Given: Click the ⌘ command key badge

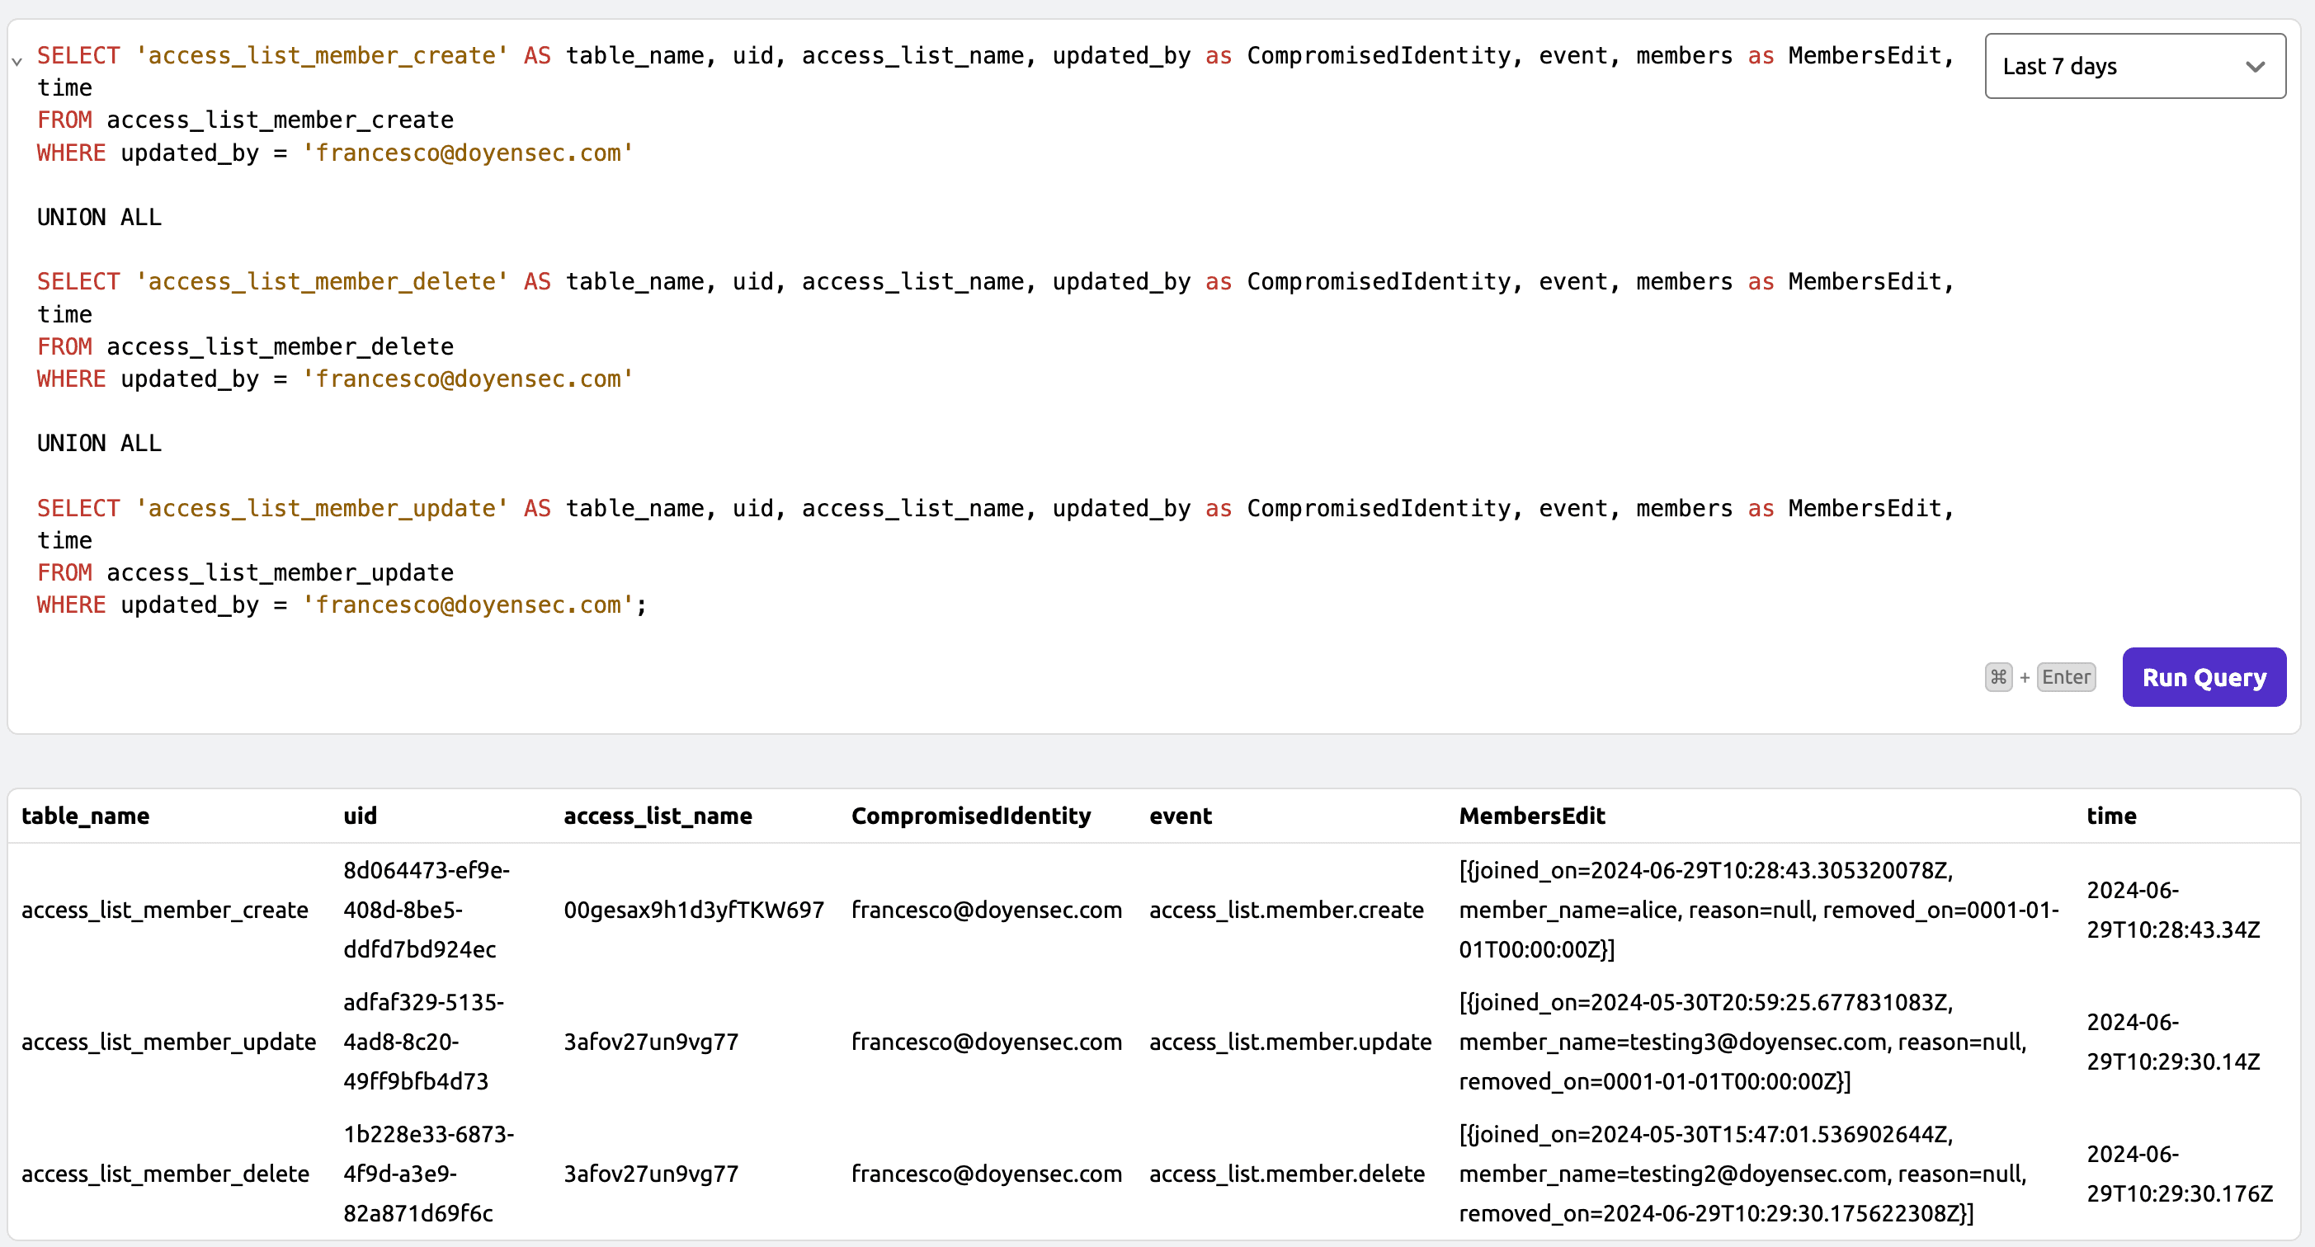Looking at the screenshot, I should pos(1999,676).
